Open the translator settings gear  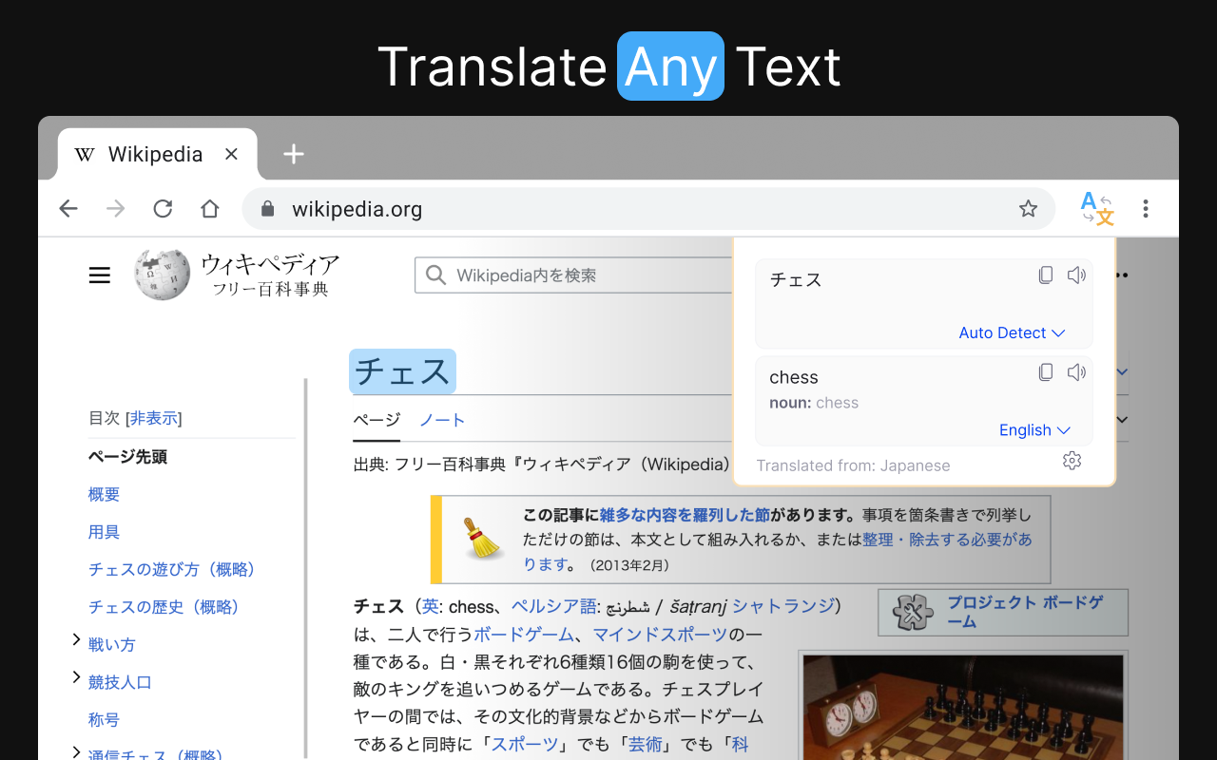[x=1072, y=460]
